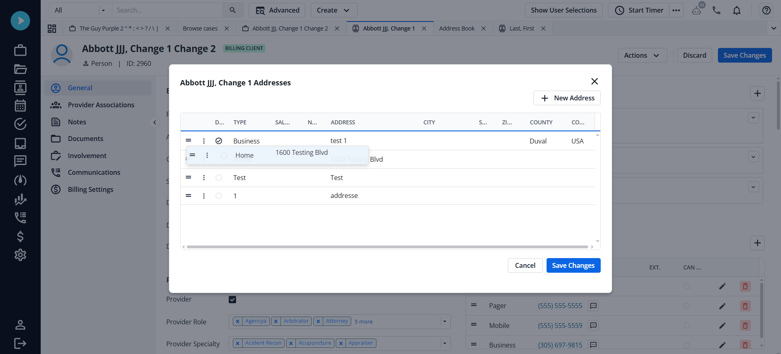Open three-dot menu for Business address row
The width and height of the screenshot is (781, 354).
(204, 141)
